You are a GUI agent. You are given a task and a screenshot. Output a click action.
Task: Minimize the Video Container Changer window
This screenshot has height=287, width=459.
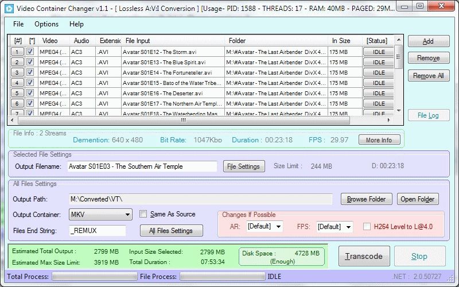click(404, 6)
